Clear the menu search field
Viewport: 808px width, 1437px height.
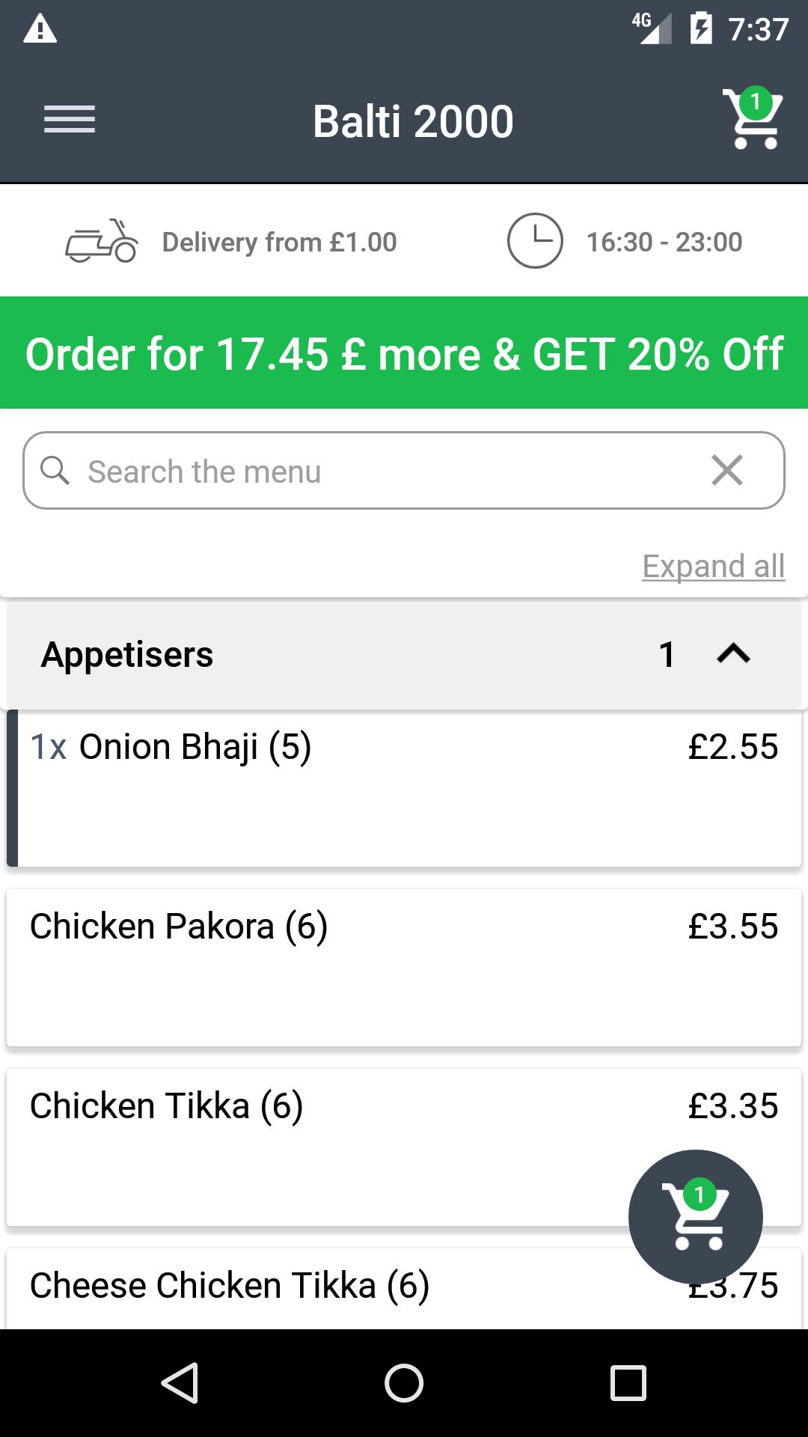tap(726, 471)
